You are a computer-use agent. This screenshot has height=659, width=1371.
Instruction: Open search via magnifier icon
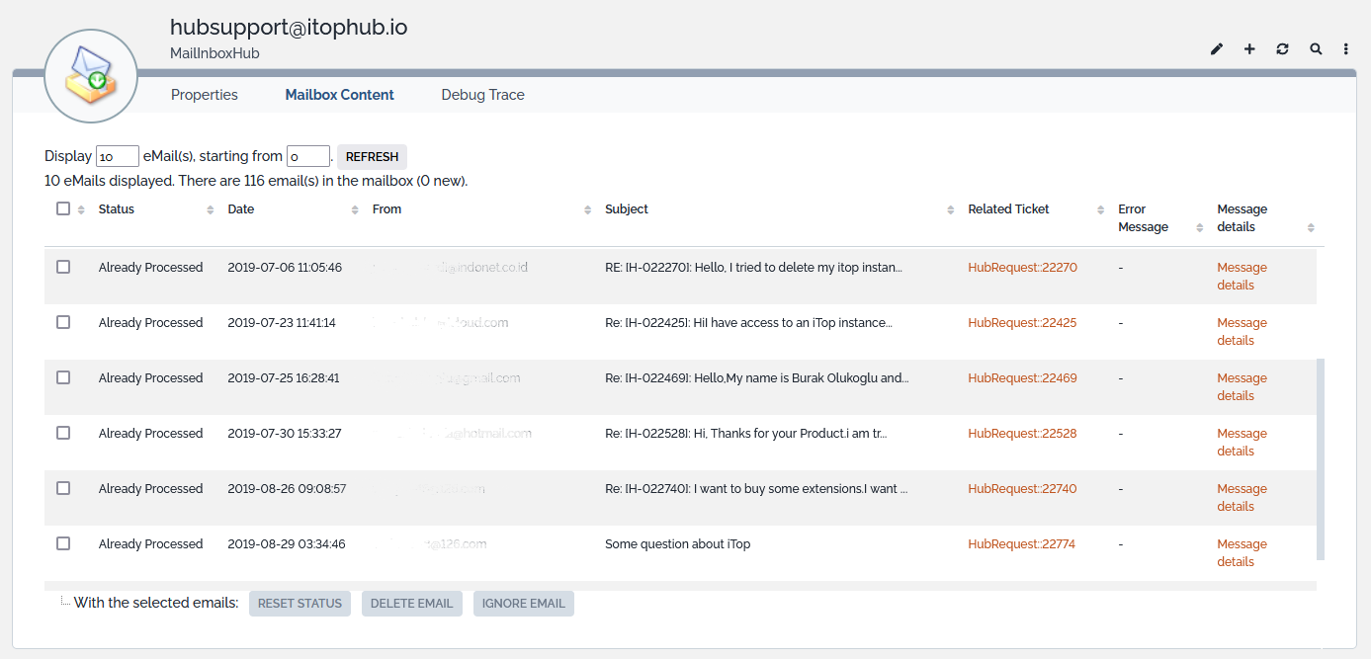(x=1316, y=49)
